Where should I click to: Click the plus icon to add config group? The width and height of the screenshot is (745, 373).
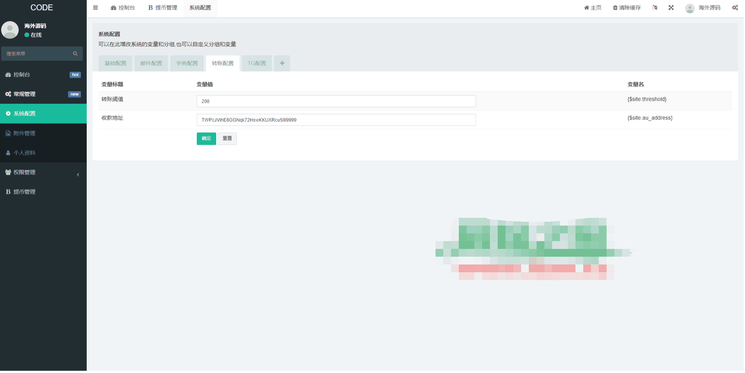click(282, 63)
